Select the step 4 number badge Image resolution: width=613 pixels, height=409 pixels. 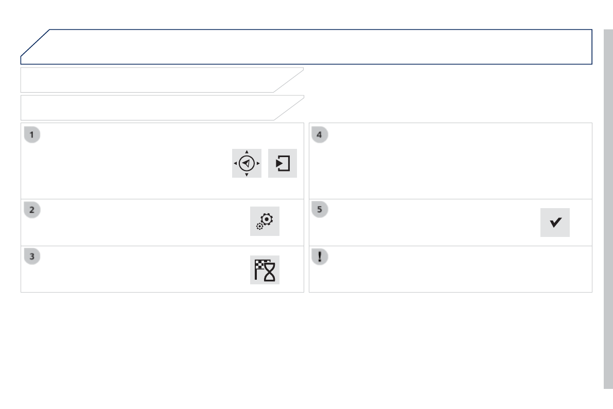(x=320, y=135)
